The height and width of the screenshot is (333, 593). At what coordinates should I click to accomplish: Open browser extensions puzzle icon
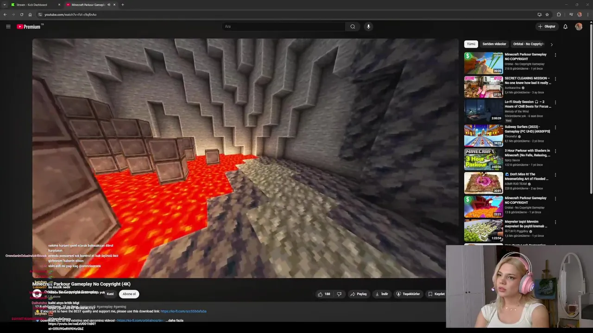[559, 14]
